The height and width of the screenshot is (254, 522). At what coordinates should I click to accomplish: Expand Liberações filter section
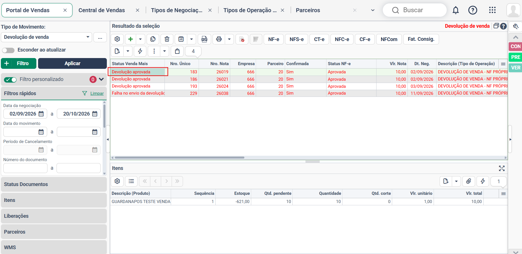pos(54,216)
